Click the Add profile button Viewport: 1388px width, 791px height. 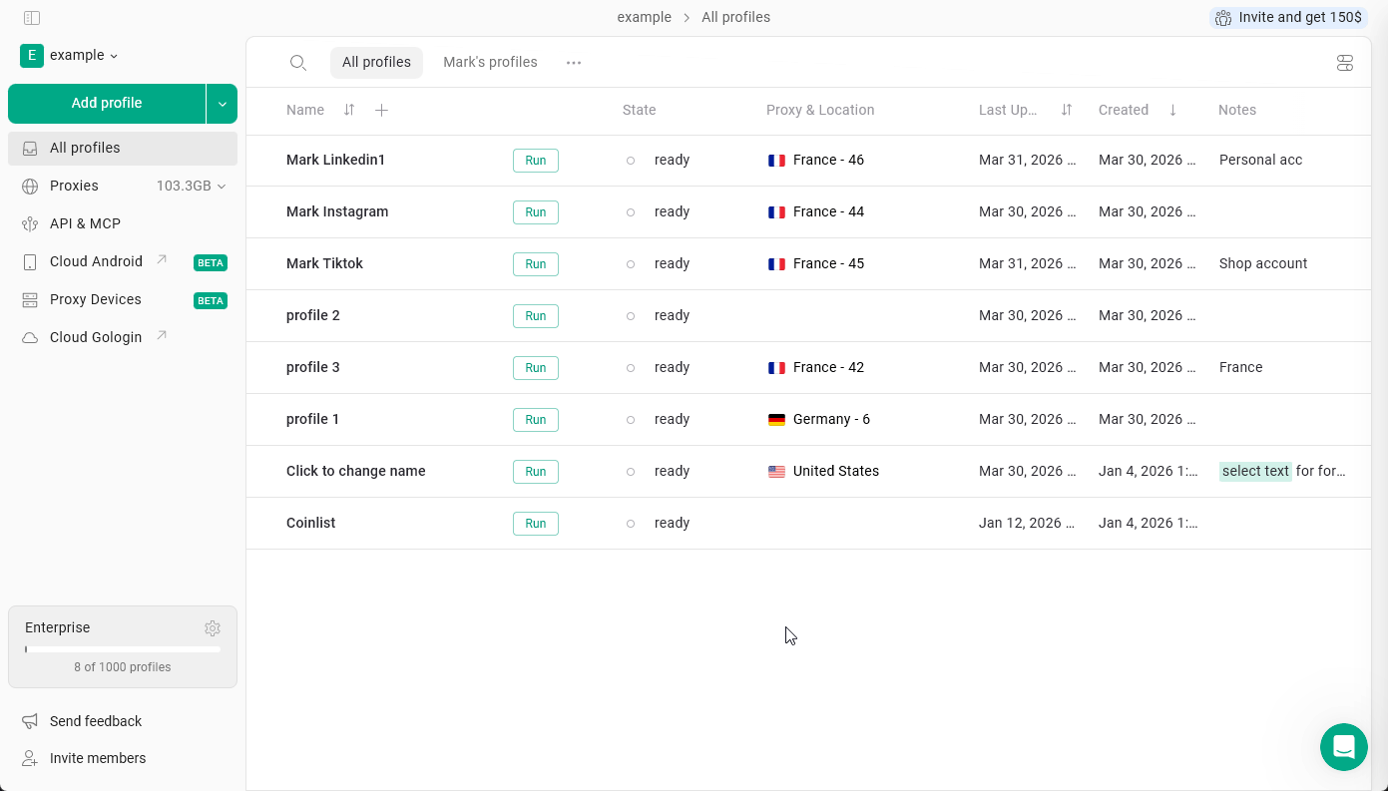coord(107,104)
